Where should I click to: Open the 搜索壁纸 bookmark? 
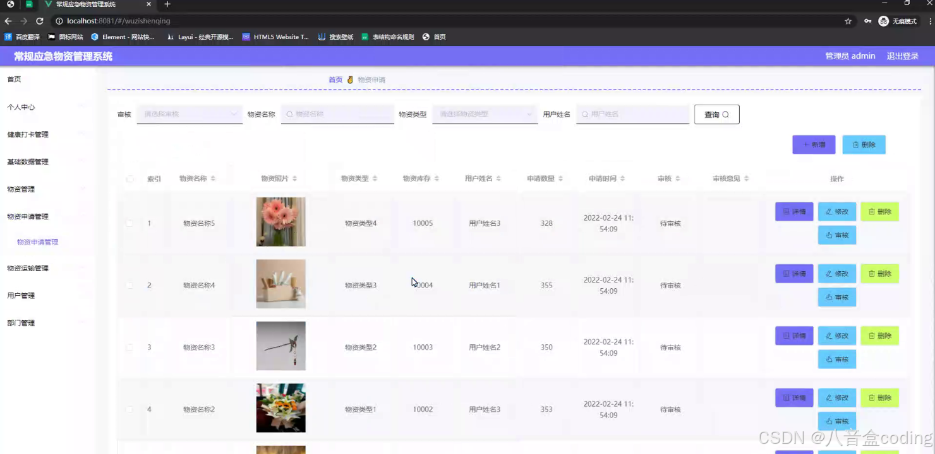[x=335, y=37]
